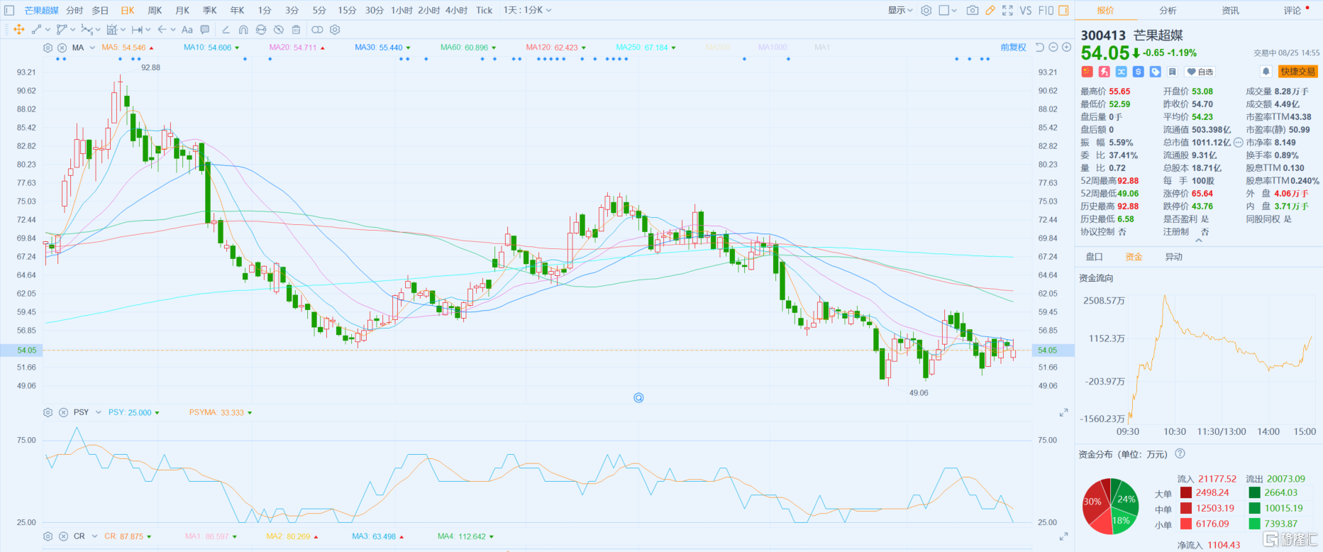Open chart settings gear in top bar

click(926, 11)
